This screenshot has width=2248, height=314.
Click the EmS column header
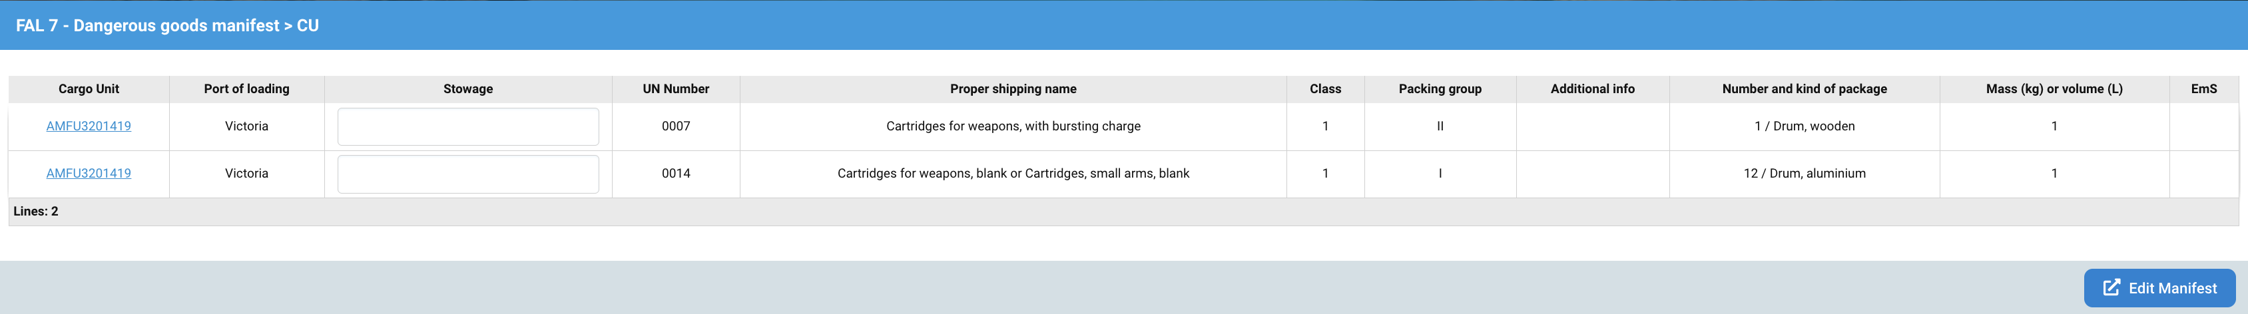point(2203,89)
